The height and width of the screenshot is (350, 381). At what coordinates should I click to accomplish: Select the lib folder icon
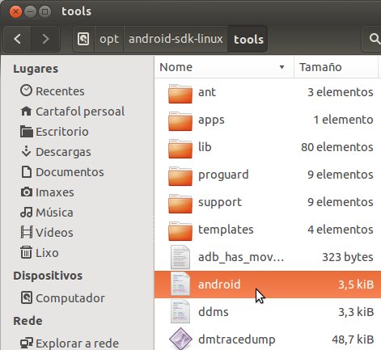(x=180, y=149)
